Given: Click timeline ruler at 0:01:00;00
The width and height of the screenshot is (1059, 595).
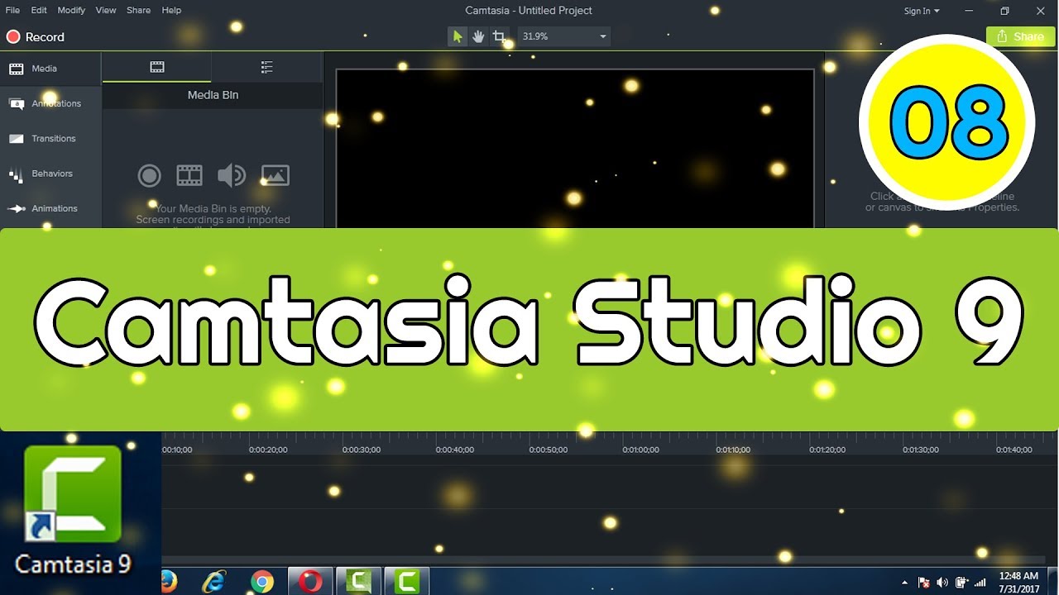Looking at the screenshot, I should click(x=641, y=450).
